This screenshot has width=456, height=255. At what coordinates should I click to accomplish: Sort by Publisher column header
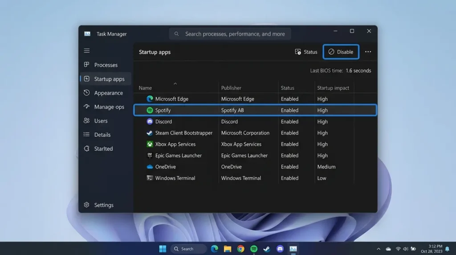coord(231,88)
